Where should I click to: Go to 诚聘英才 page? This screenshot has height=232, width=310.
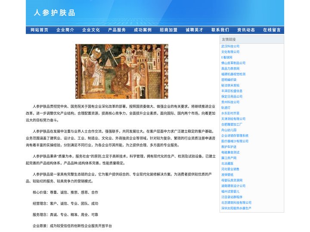194,30
